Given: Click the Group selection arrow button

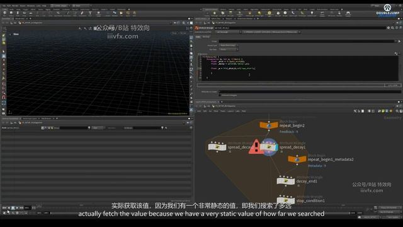Looking at the screenshot, I should 399,41.
